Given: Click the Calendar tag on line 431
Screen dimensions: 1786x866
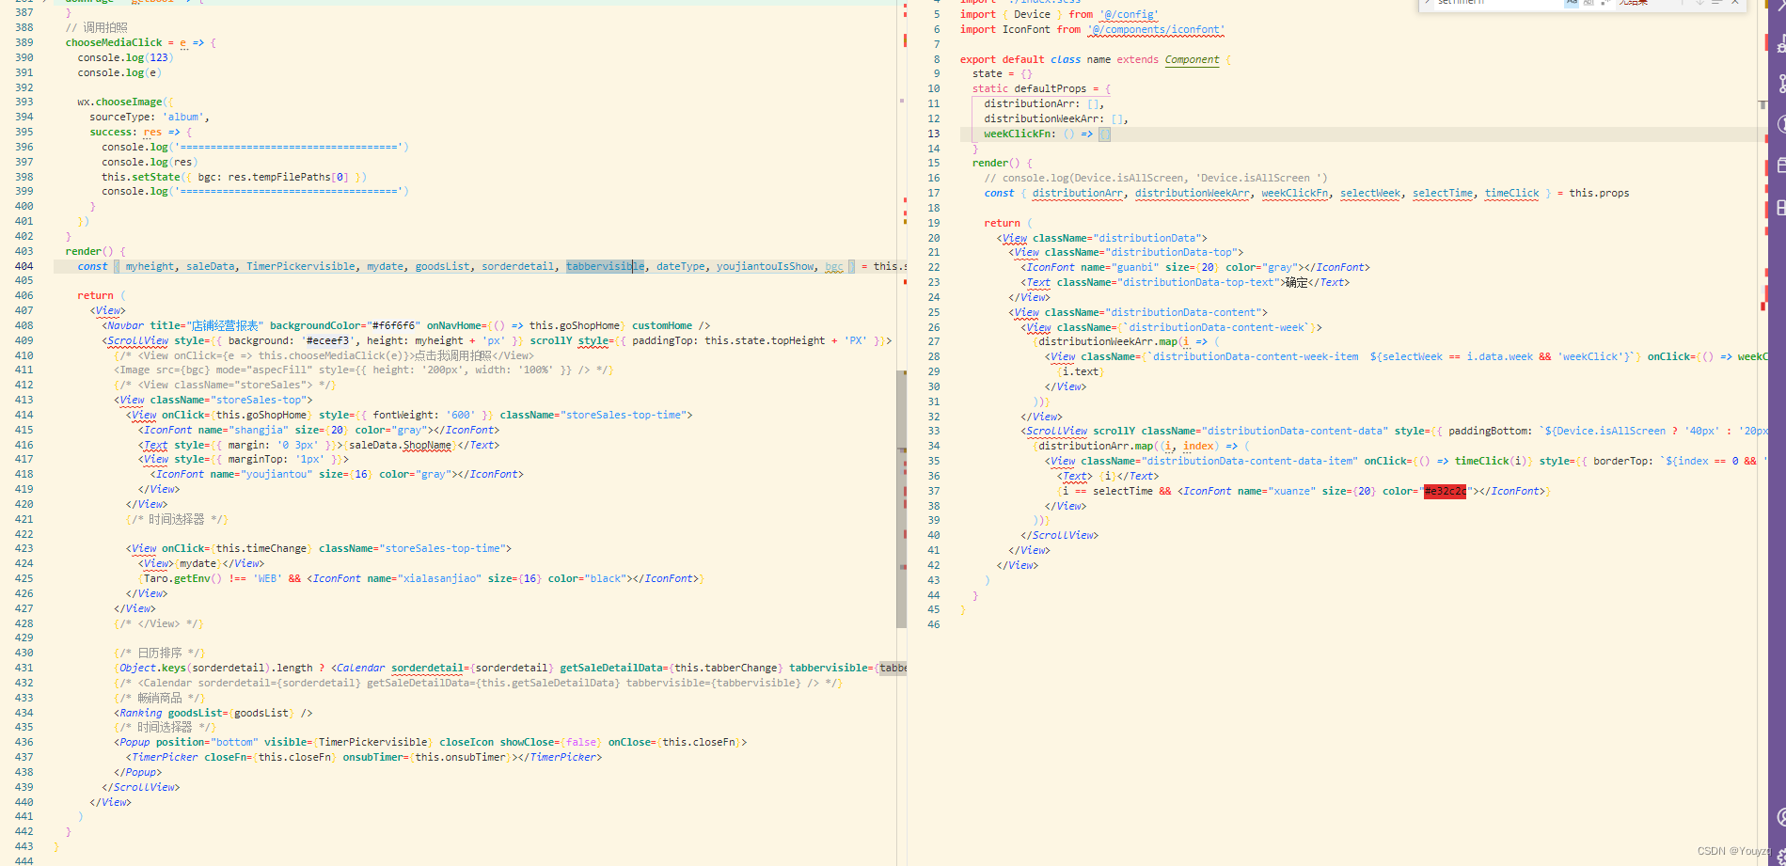Looking at the screenshot, I should pyautogui.click(x=361, y=669).
